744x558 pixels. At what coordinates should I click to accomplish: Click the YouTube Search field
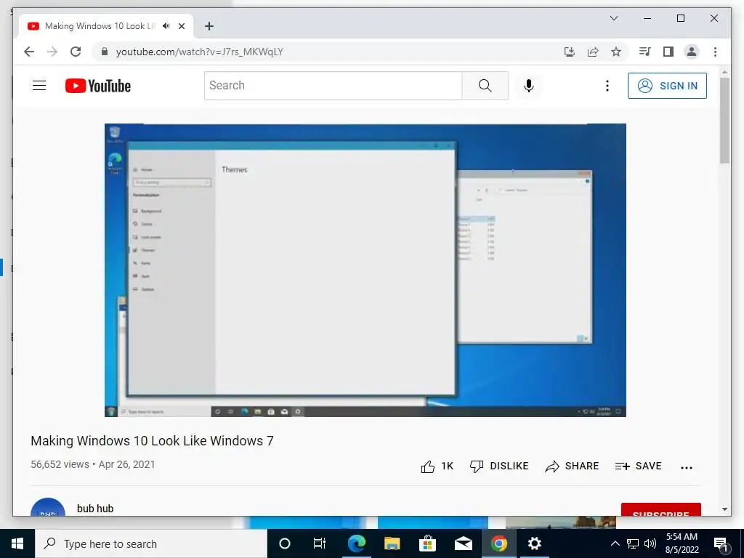point(333,86)
